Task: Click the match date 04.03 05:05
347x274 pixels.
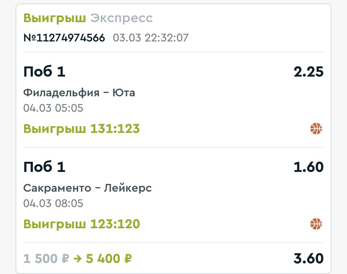Action: pyautogui.click(x=53, y=108)
